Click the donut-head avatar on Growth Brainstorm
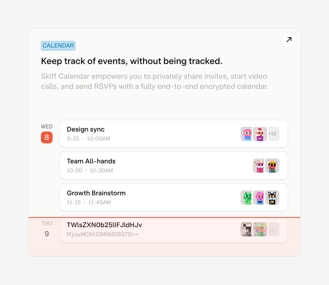 tap(260, 197)
